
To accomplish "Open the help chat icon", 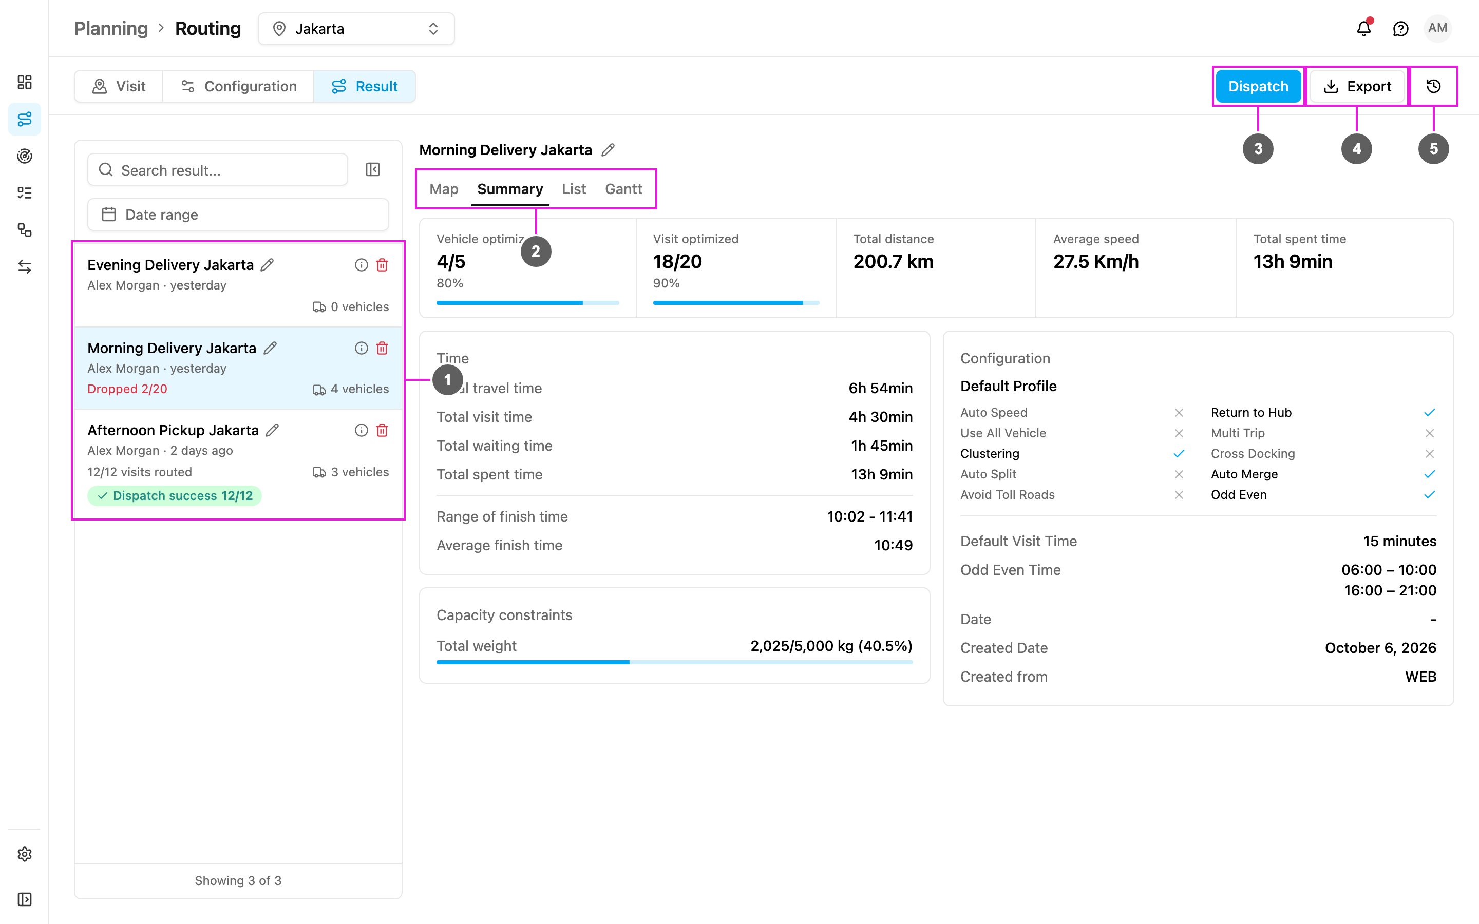I will click(1400, 29).
